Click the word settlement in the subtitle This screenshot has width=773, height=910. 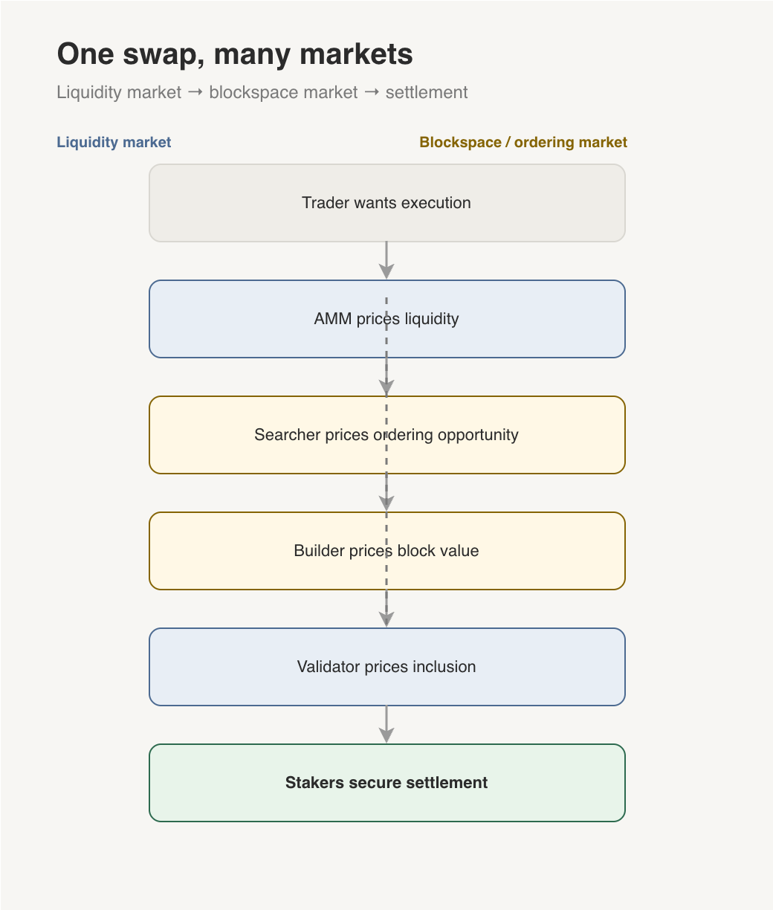tap(427, 92)
